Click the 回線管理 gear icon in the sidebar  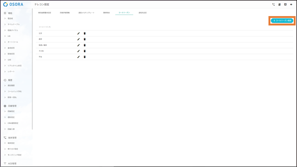click(x=5, y=106)
